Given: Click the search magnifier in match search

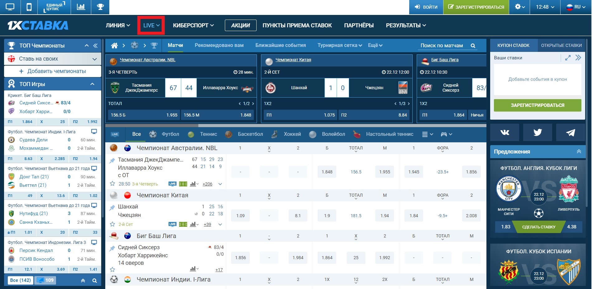Looking at the screenshot, I should point(473,46).
